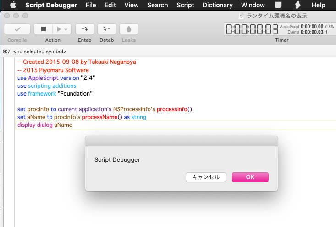Open the Dictionary menu
The image size is (336, 227).
(x=217, y=5)
